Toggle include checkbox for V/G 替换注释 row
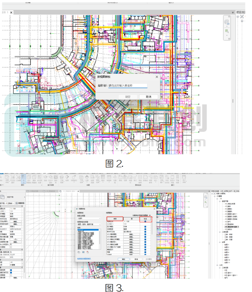 145,237
